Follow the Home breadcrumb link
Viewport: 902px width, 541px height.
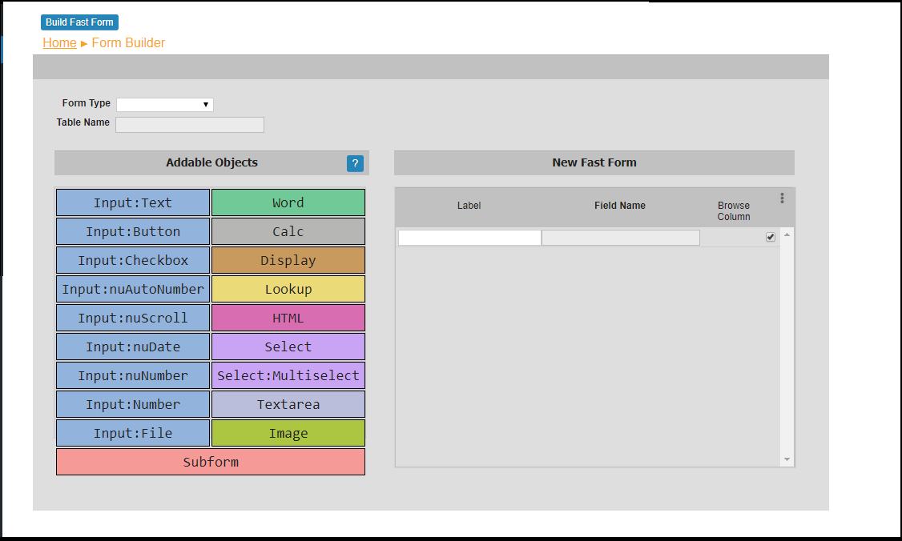(x=59, y=43)
